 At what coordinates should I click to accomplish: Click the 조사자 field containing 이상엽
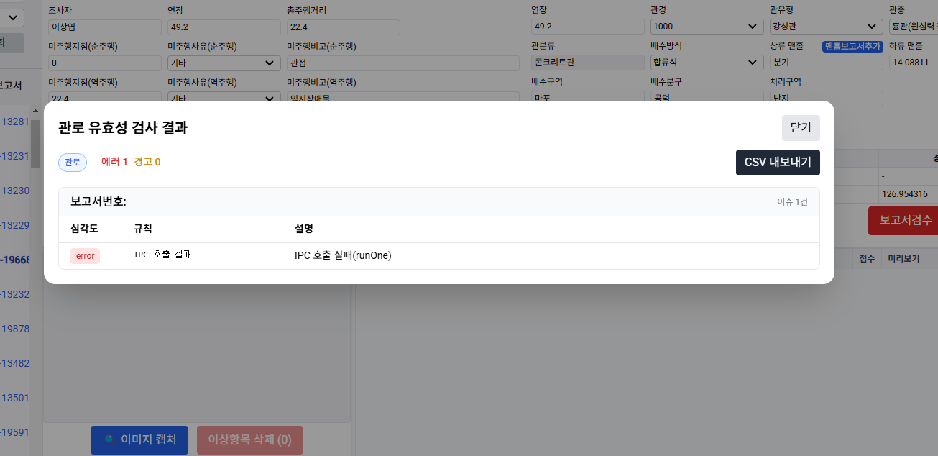105,27
